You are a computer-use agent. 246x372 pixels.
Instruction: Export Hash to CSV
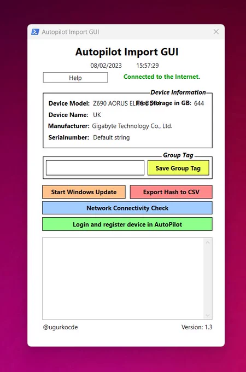171,192
